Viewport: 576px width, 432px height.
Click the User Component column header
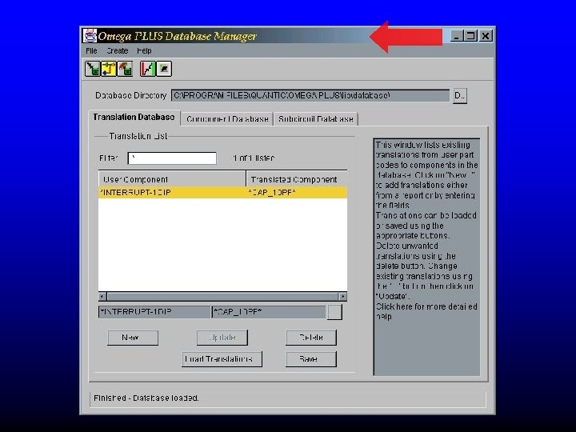172,179
